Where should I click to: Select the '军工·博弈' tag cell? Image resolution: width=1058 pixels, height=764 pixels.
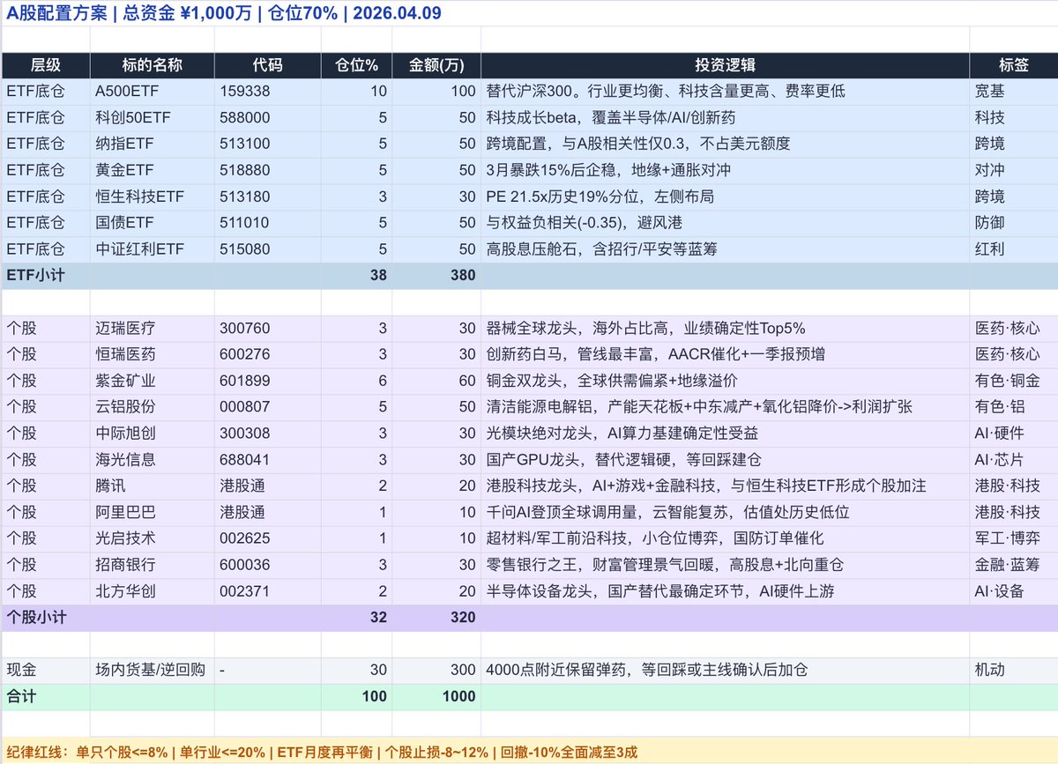[x=1013, y=538]
